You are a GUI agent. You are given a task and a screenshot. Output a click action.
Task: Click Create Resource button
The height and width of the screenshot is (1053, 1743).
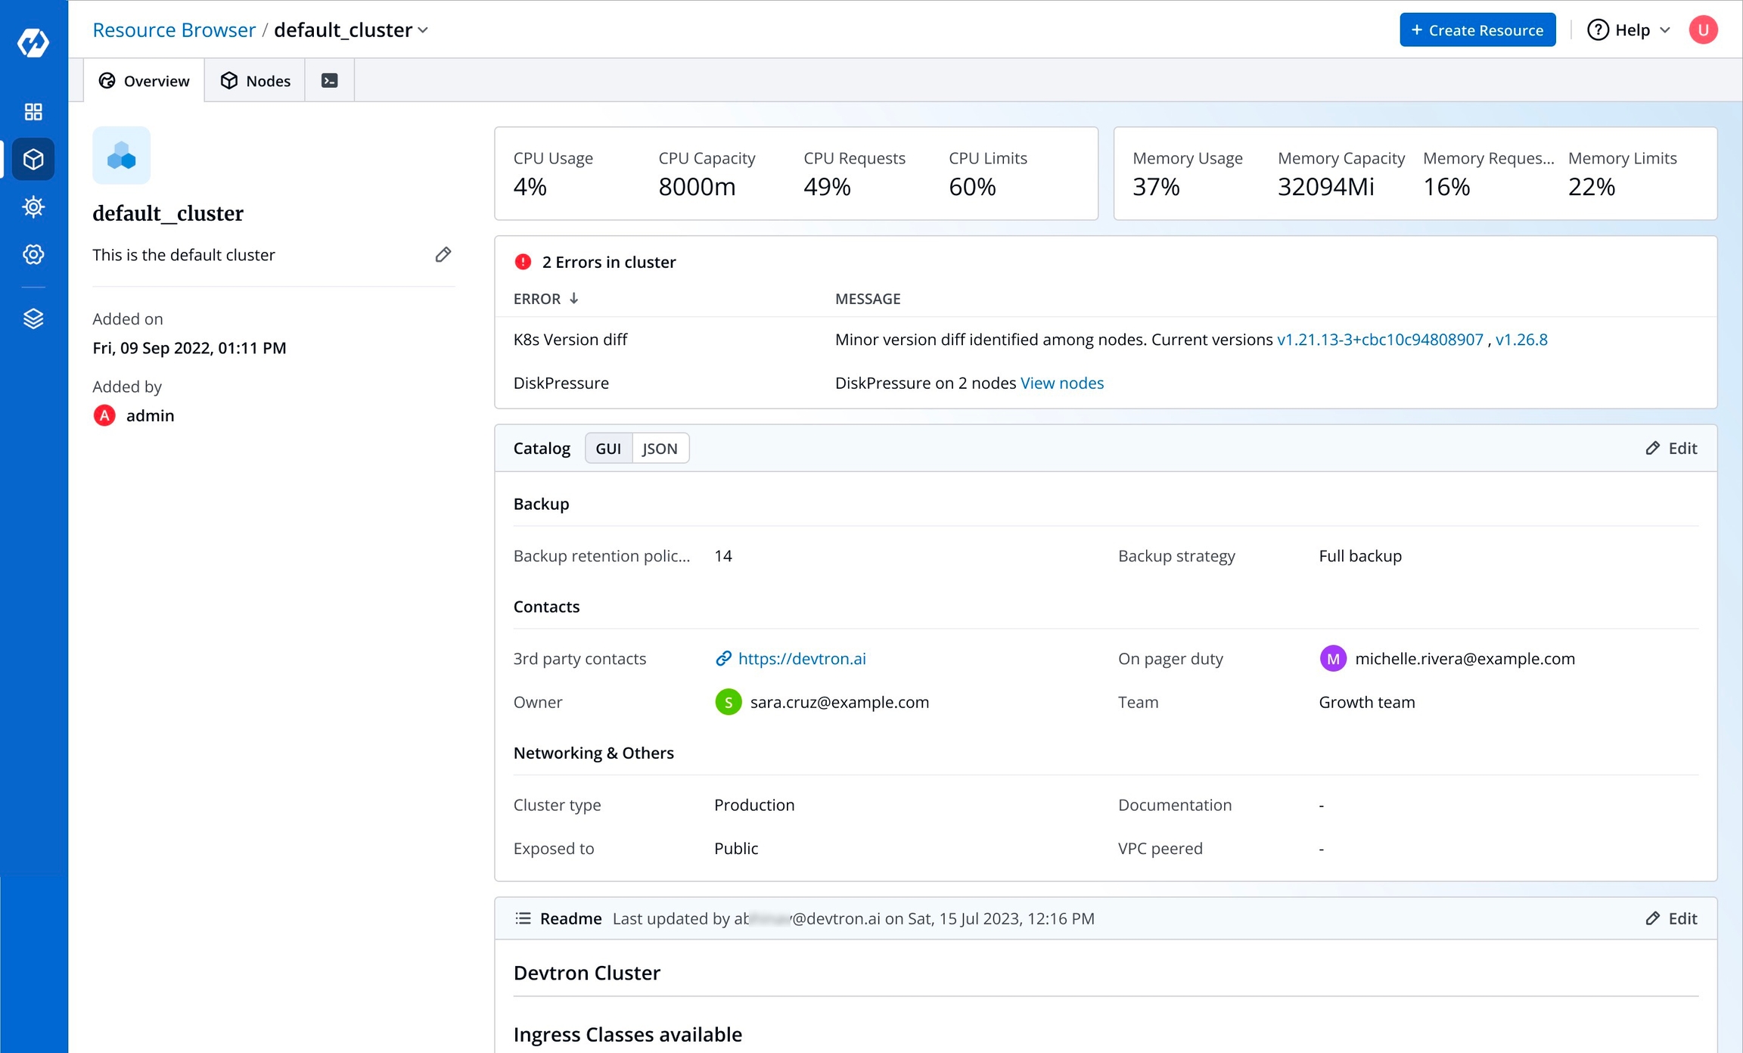pos(1477,30)
